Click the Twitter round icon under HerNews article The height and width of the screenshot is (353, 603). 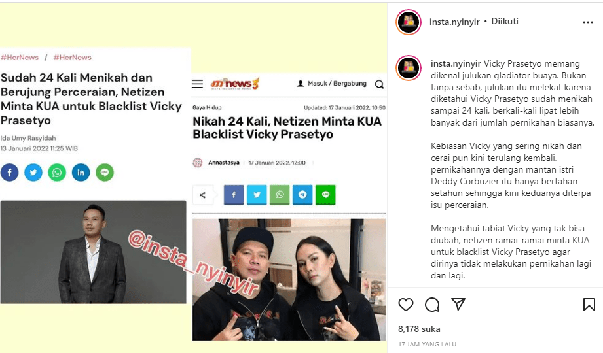(x=33, y=173)
